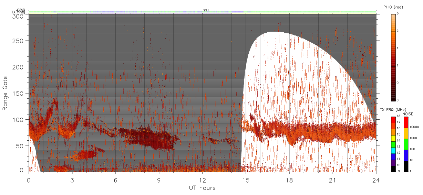Click the yellow 1000–10000 NOISE swatch
The image size is (423, 195).
tap(406, 133)
